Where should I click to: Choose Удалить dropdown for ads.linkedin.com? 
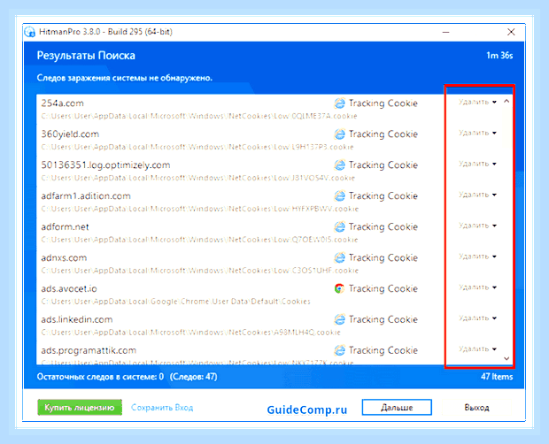(x=477, y=318)
